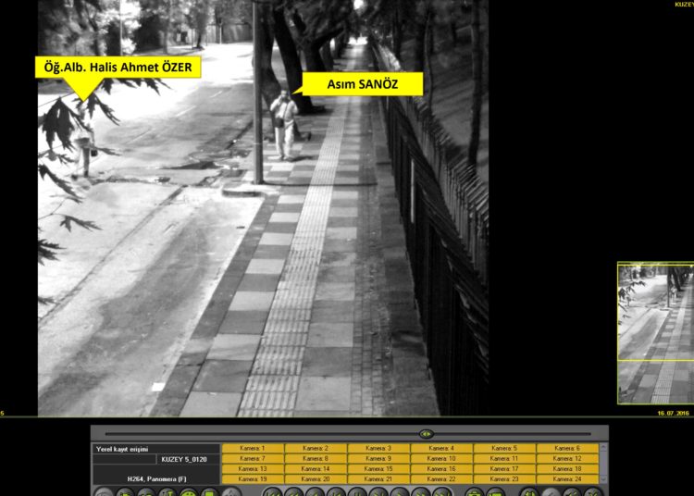Click the H264, Panomera (F) stream label
Image resolution: width=694 pixels, height=496 pixels.
pyautogui.click(x=155, y=478)
